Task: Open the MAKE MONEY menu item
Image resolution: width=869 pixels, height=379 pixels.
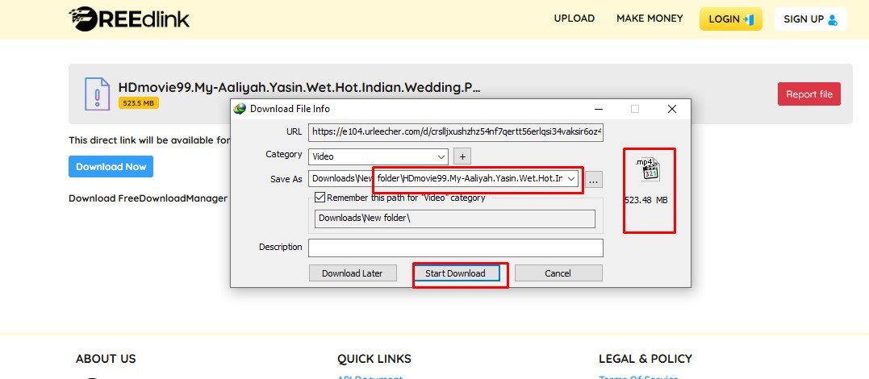Action: 650,19
